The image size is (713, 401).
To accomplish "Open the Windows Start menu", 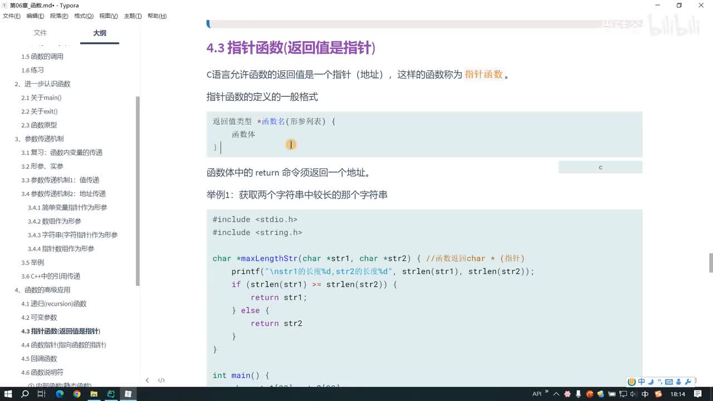I will (x=8, y=394).
